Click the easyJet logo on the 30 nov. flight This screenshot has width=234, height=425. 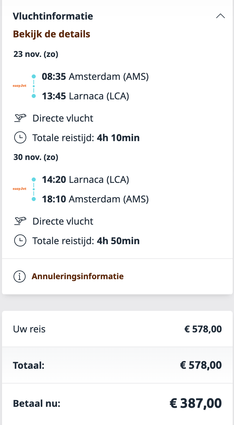point(19,189)
